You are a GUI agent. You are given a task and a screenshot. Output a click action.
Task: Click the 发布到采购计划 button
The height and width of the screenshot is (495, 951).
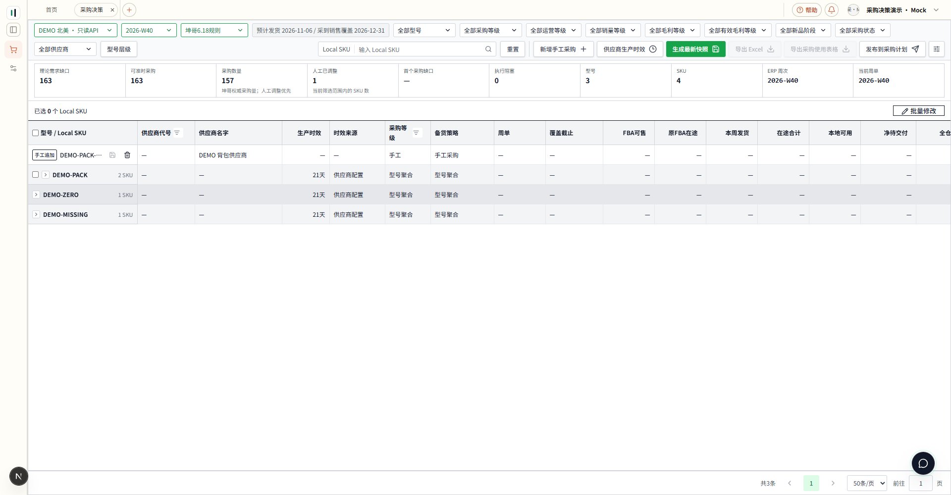click(x=893, y=49)
